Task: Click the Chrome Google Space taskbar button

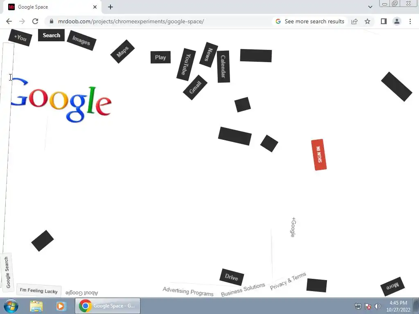Action: 108,306
